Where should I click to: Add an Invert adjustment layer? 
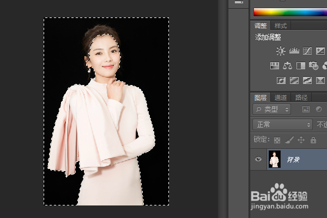coord(281,80)
